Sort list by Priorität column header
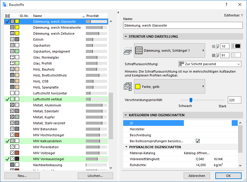Image resolution: width=247 pixels, height=182 pixels. pos(97,16)
